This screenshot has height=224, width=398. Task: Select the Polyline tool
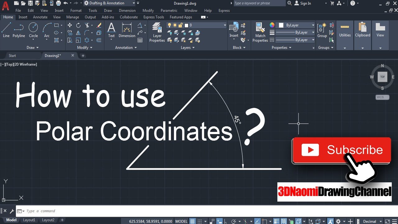[19, 30]
